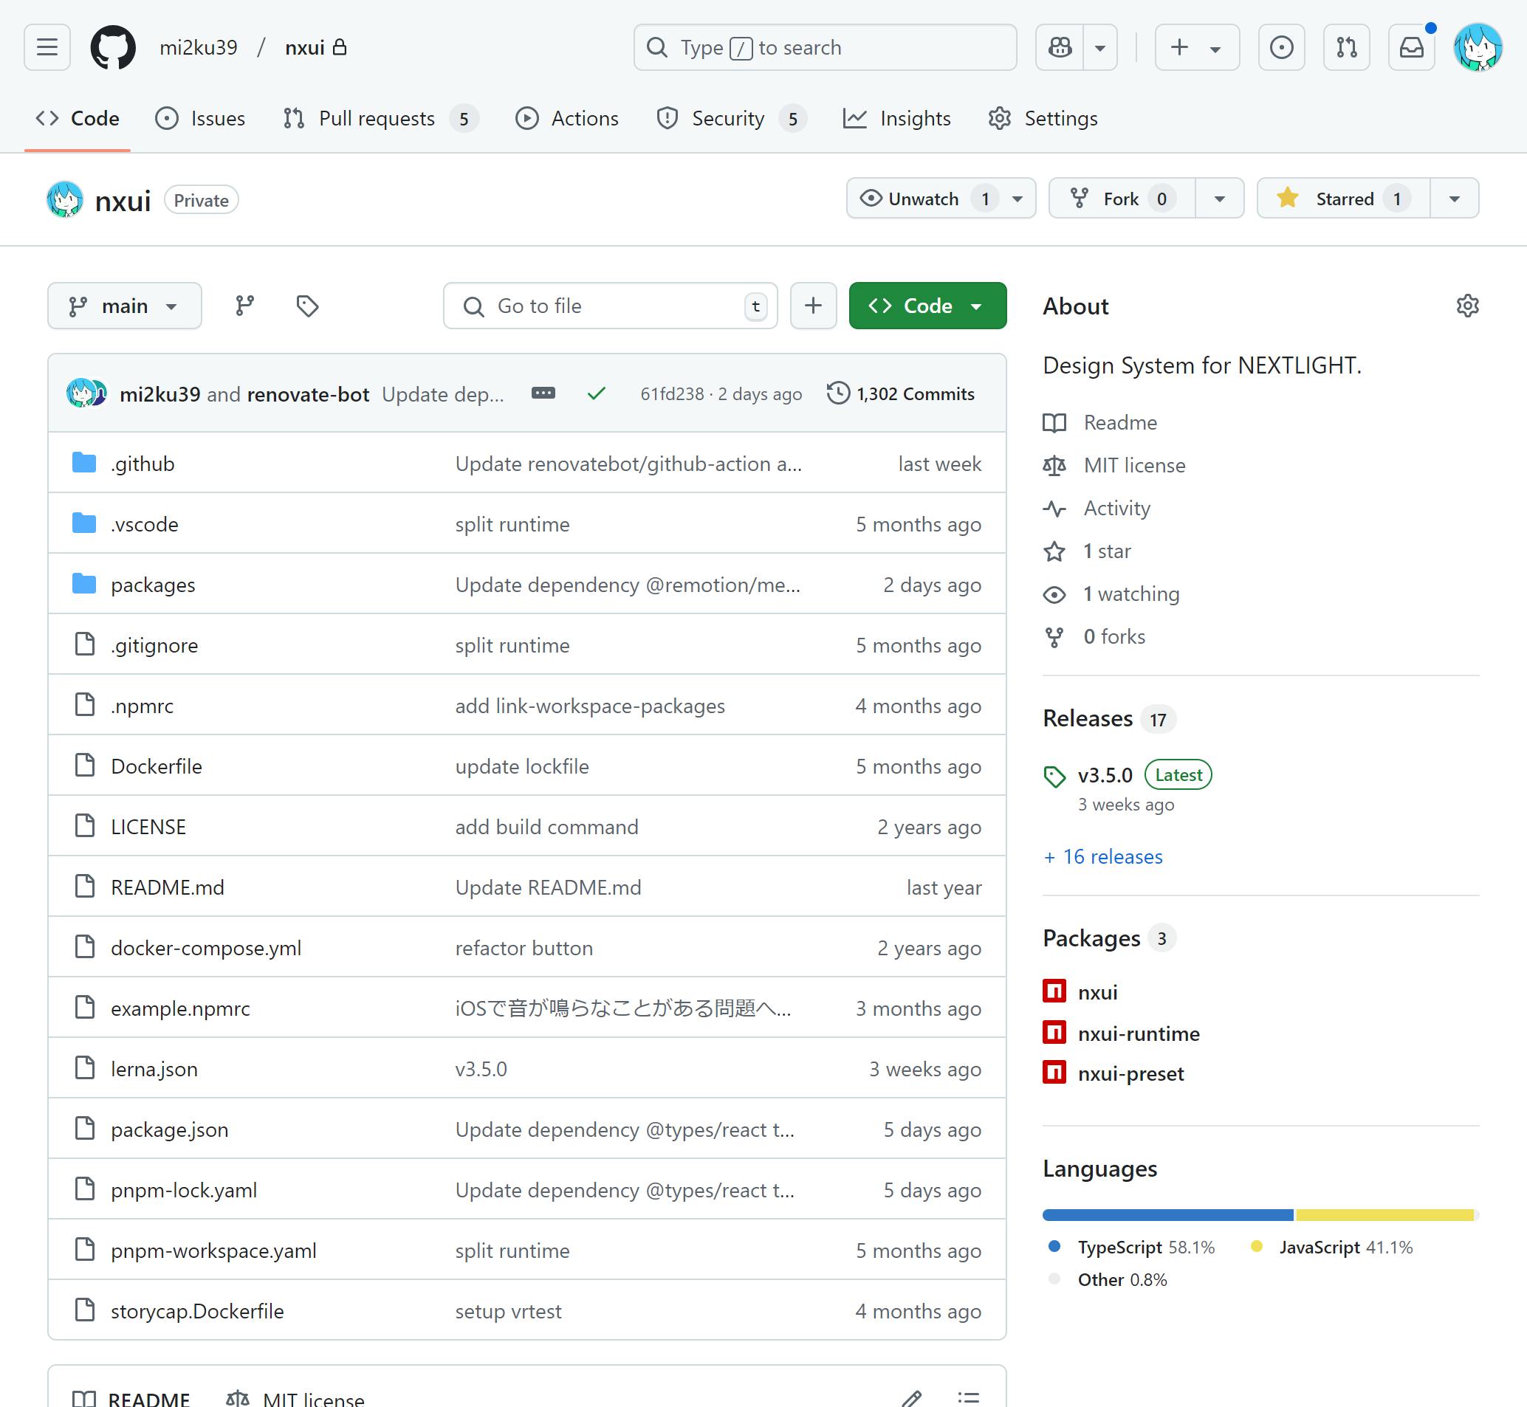The height and width of the screenshot is (1407, 1527).
Task: View branches icon next to main
Action: (x=244, y=306)
